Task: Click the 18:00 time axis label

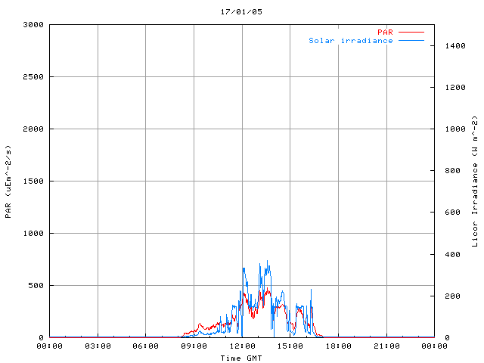Action: 338,346
